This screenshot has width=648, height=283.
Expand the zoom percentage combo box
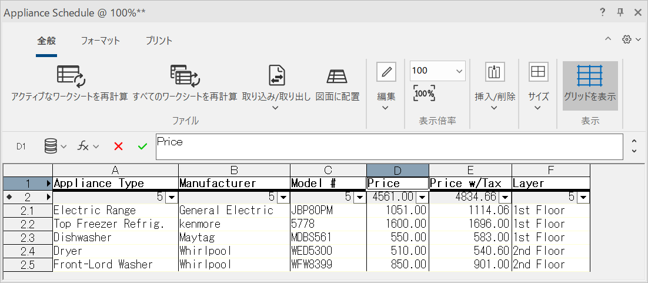(x=459, y=71)
